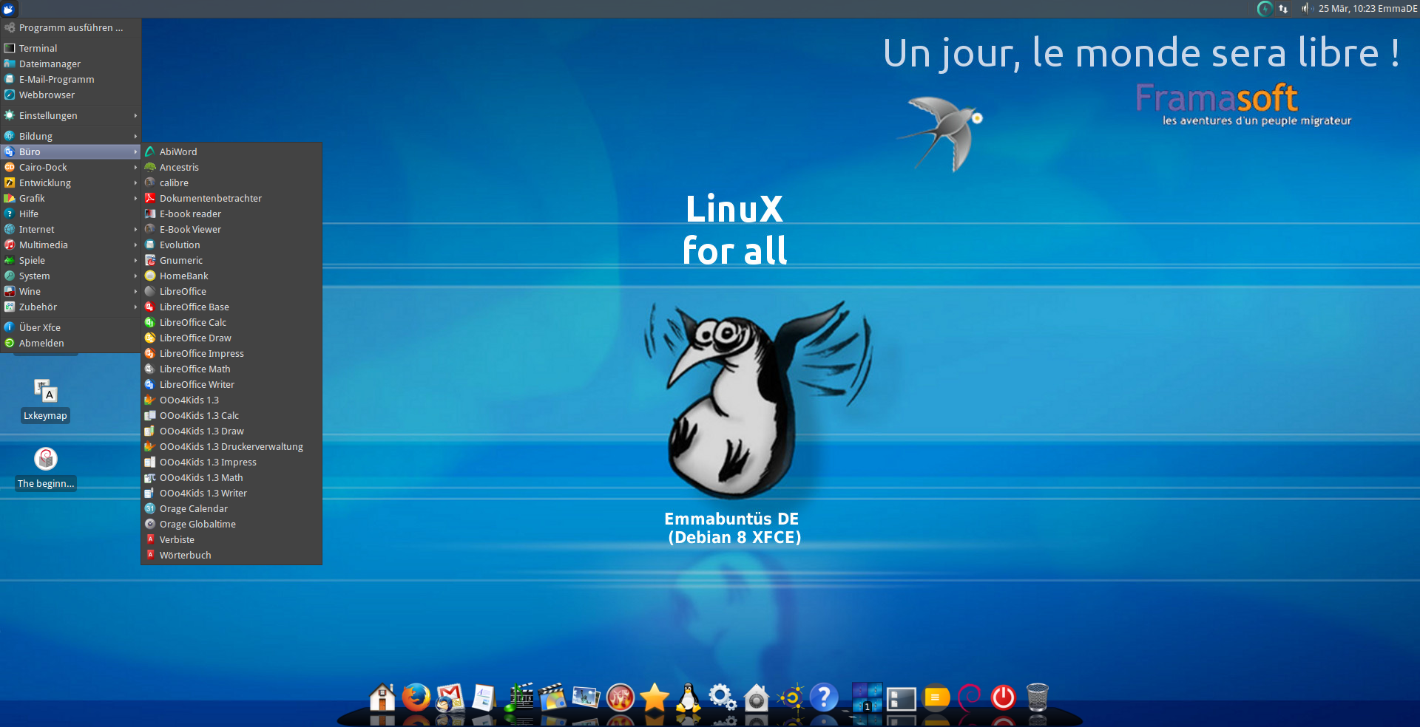Viewport: 1420px width, 727px height.
Task: Open LibreOffice Impress entry
Action: coord(231,353)
